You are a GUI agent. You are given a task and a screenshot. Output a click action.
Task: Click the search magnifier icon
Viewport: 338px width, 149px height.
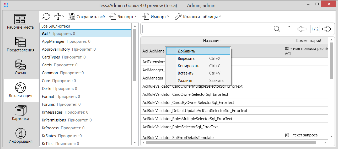[x=277, y=29]
